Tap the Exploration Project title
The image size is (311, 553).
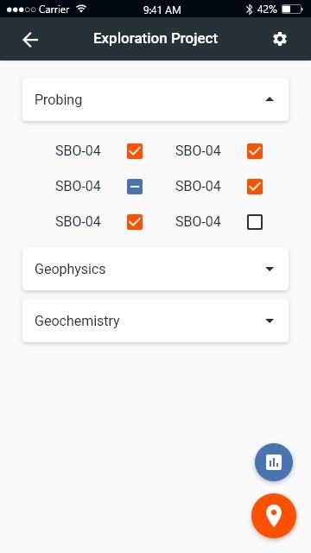click(x=155, y=38)
